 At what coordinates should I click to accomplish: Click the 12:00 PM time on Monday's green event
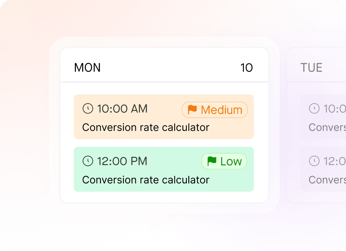click(122, 161)
